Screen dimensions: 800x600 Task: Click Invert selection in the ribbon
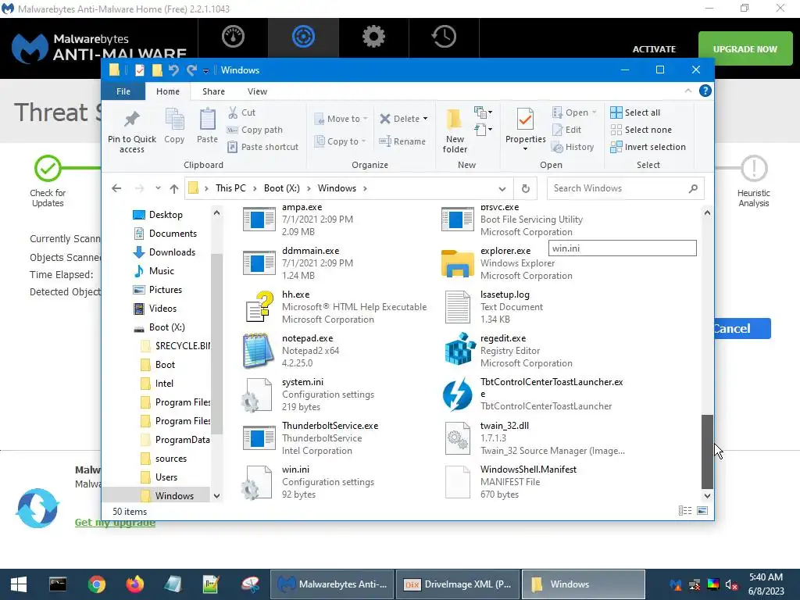(648, 147)
